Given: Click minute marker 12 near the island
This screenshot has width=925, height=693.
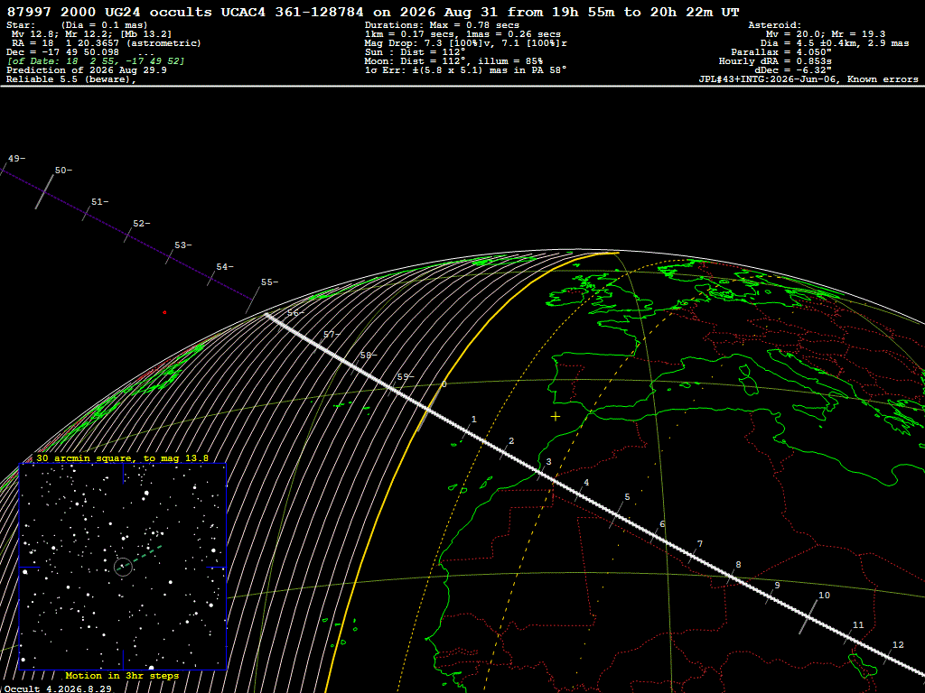Looking at the screenshot, I should tap(898, 644).
